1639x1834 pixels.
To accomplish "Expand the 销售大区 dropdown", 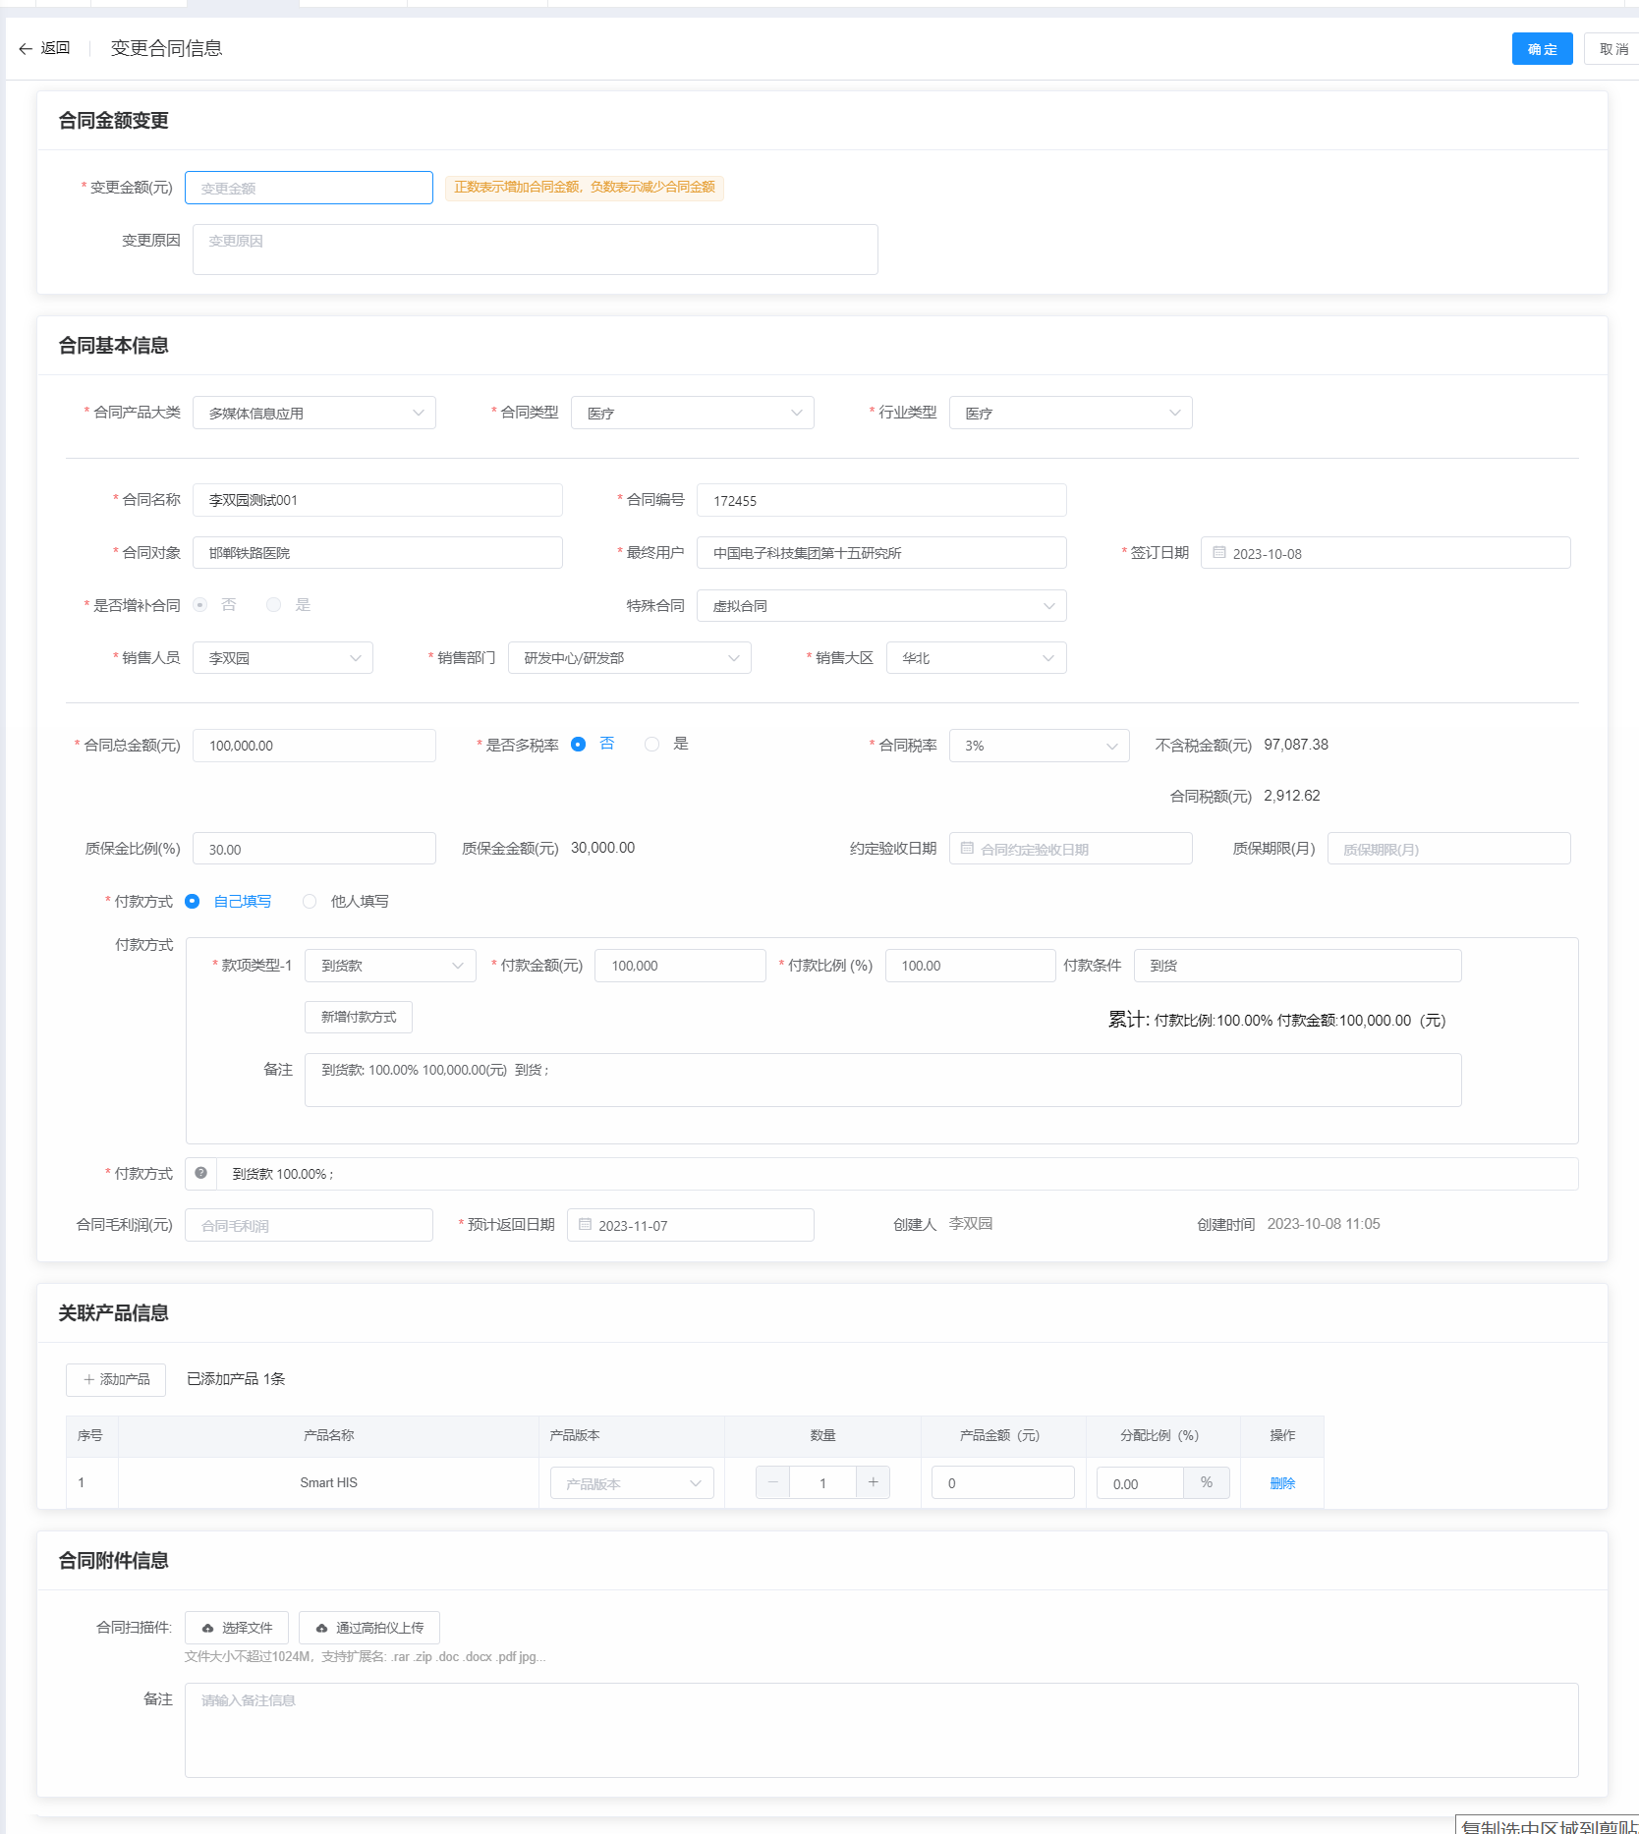I will tap(976, 658).
